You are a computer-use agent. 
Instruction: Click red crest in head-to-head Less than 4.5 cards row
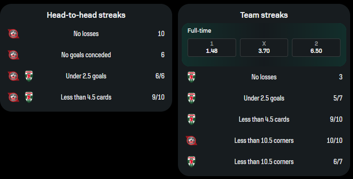[13, 97]
